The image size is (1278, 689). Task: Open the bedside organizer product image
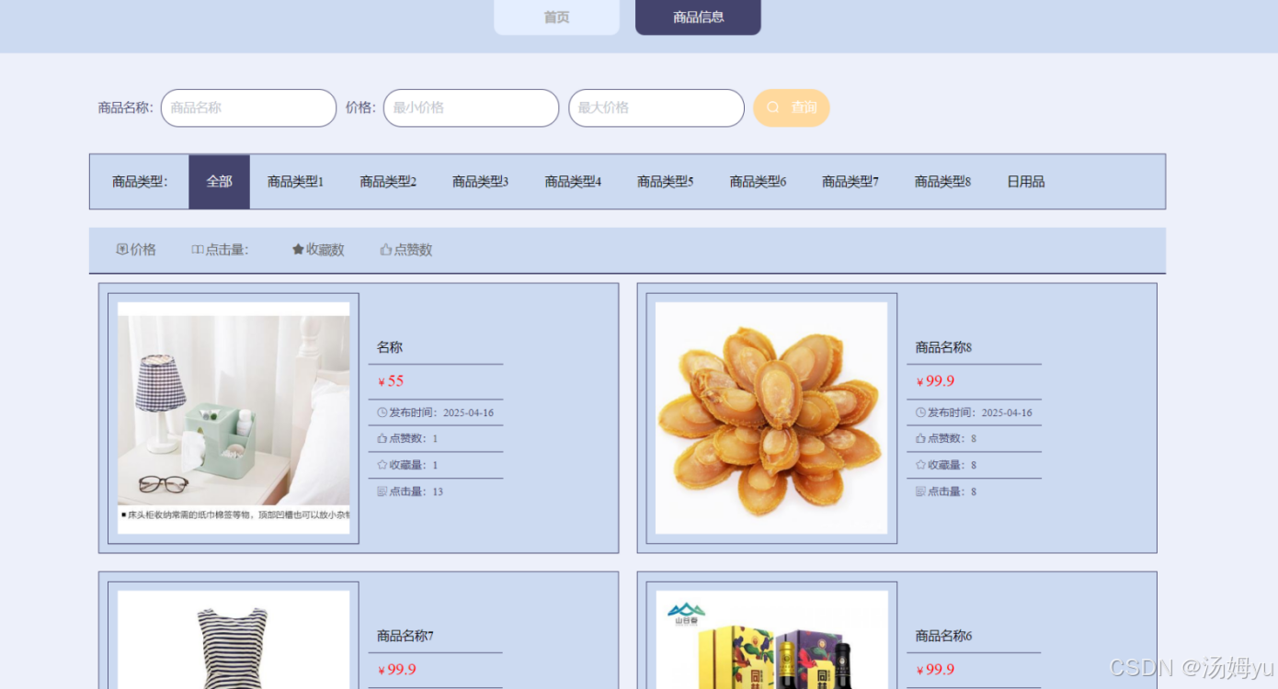point(234,418)
